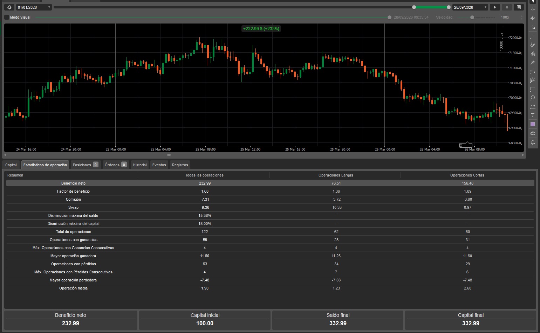
Task: Click the Total de operaciones label
Action: click(x=73, y=232)
